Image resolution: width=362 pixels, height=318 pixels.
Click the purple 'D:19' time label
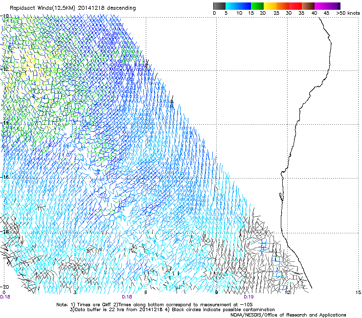[x=249, y=297]
